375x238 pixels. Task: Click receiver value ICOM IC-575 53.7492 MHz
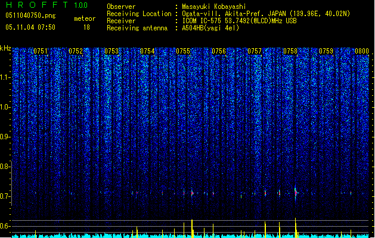coord(239,21)
